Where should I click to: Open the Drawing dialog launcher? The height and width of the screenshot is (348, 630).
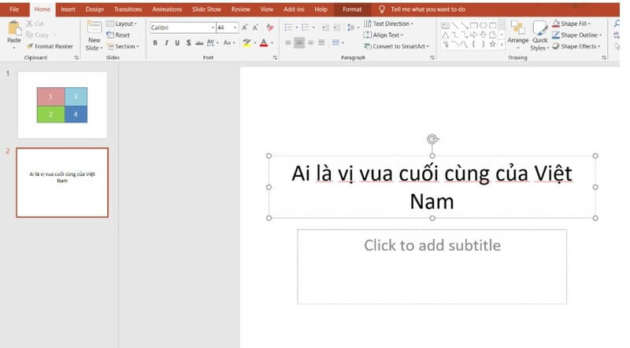tap(604, 58)
